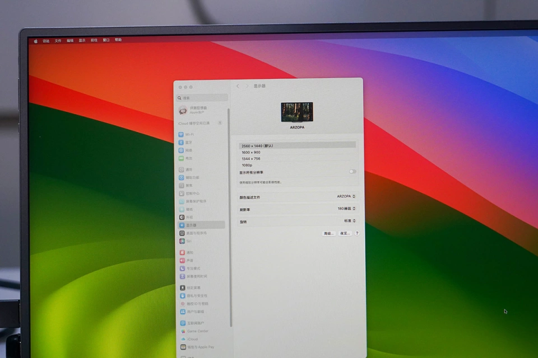The image size is (538, 358).
Task: Expand the refresh rate (刷新率) 180 Hz dropdown
Action: click(346, 209)
